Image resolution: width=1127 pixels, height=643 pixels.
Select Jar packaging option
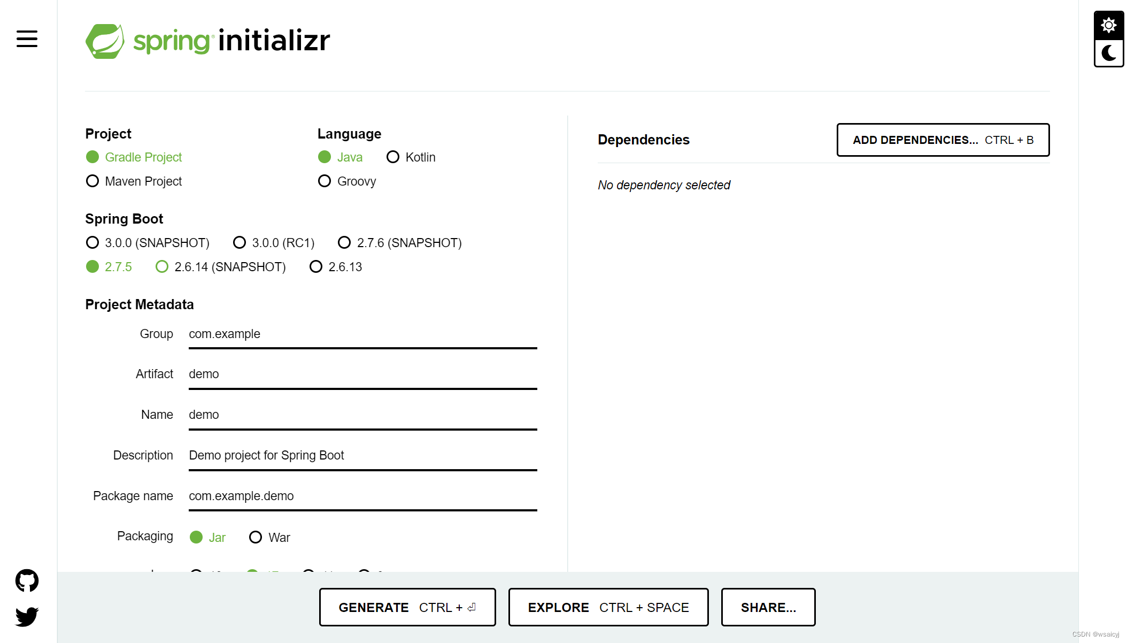(x=207, y=537)
